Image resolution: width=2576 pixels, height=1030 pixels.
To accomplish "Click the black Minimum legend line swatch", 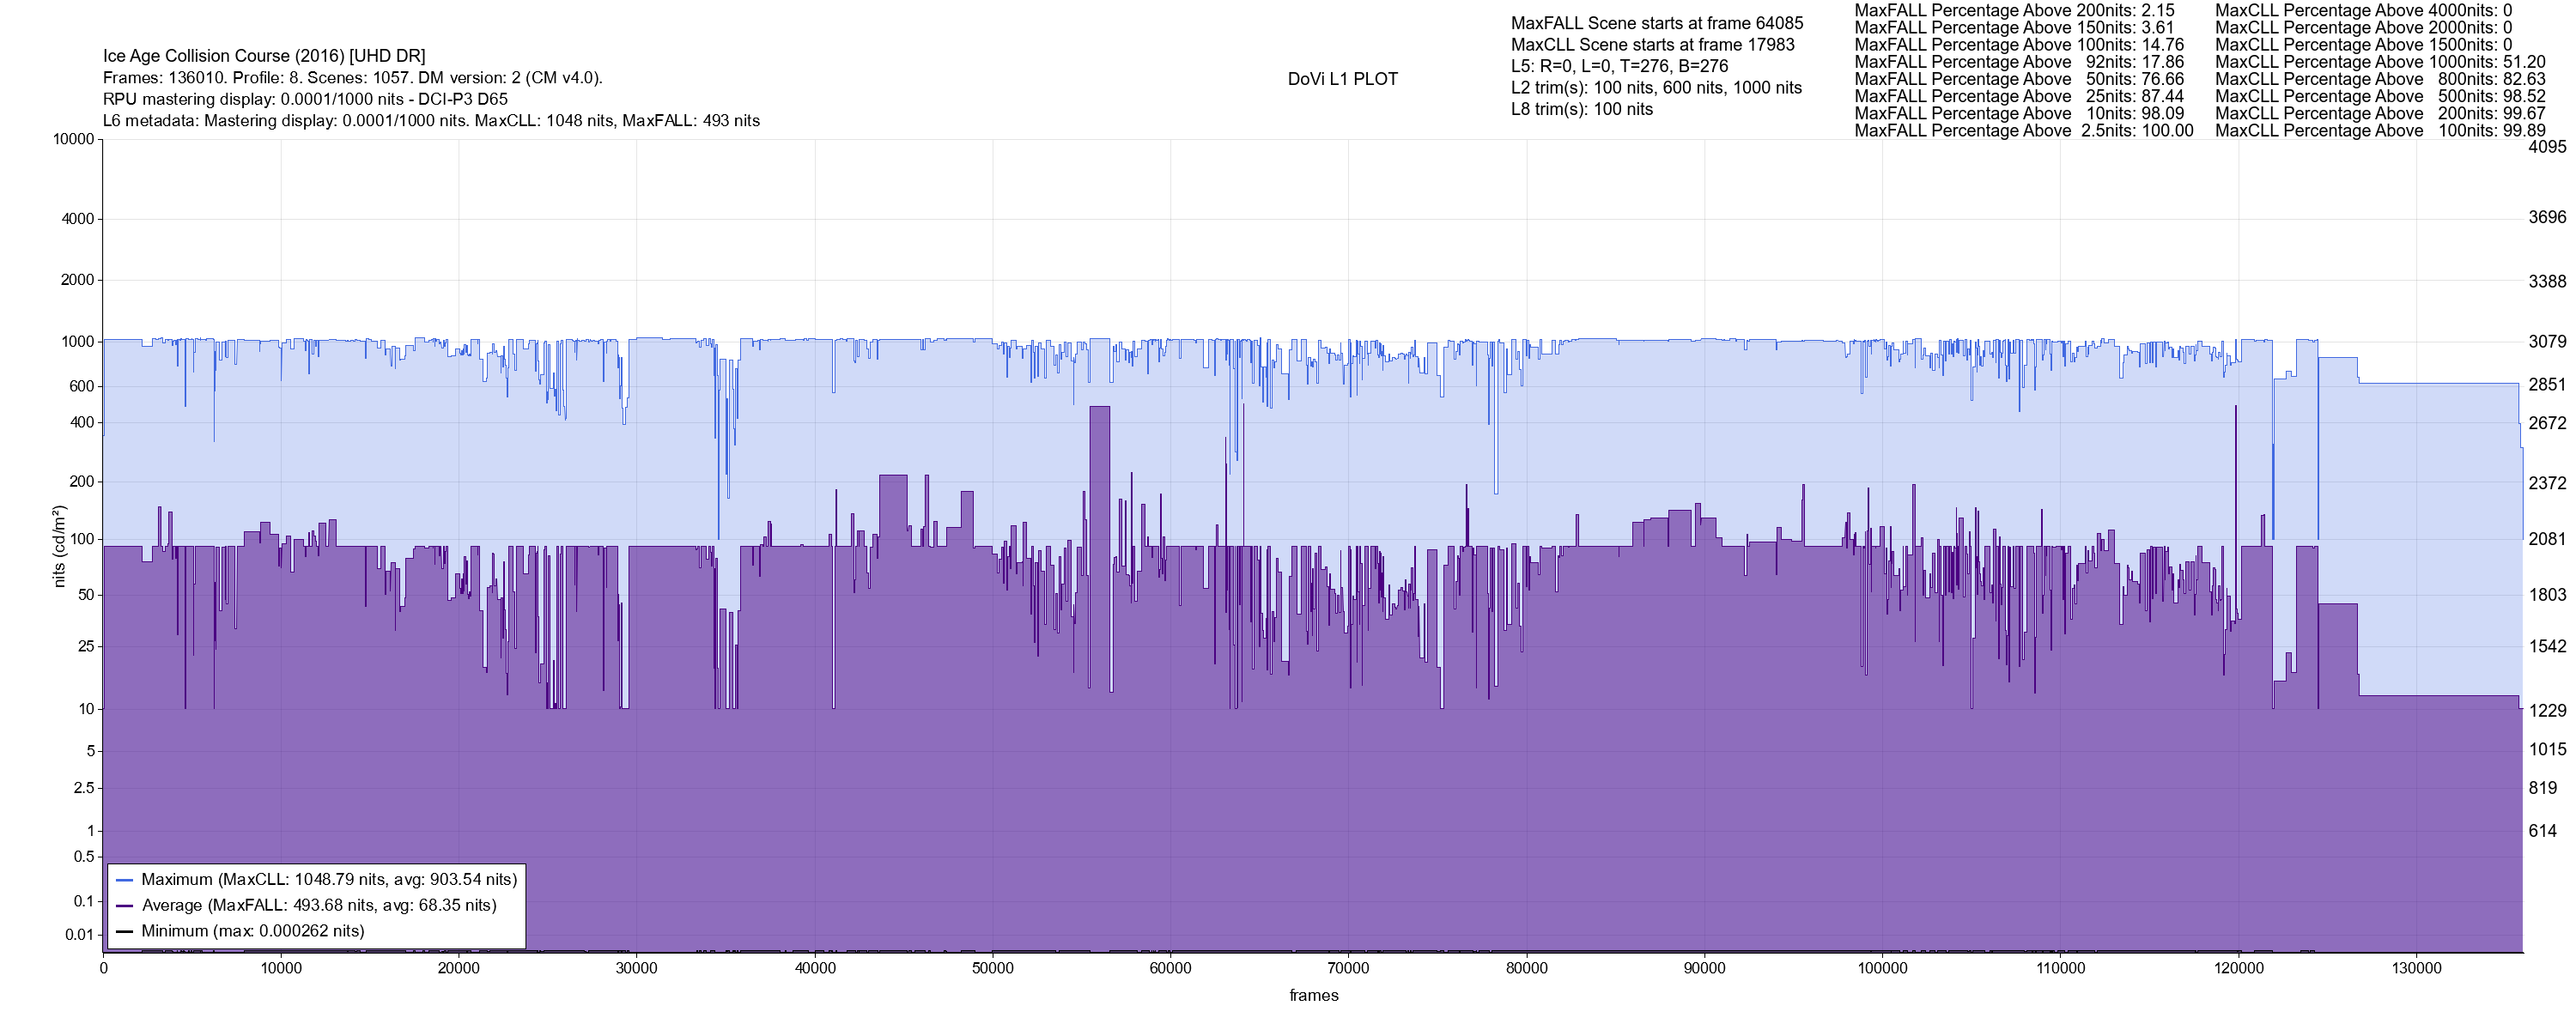I will click(x=125, y=931).
